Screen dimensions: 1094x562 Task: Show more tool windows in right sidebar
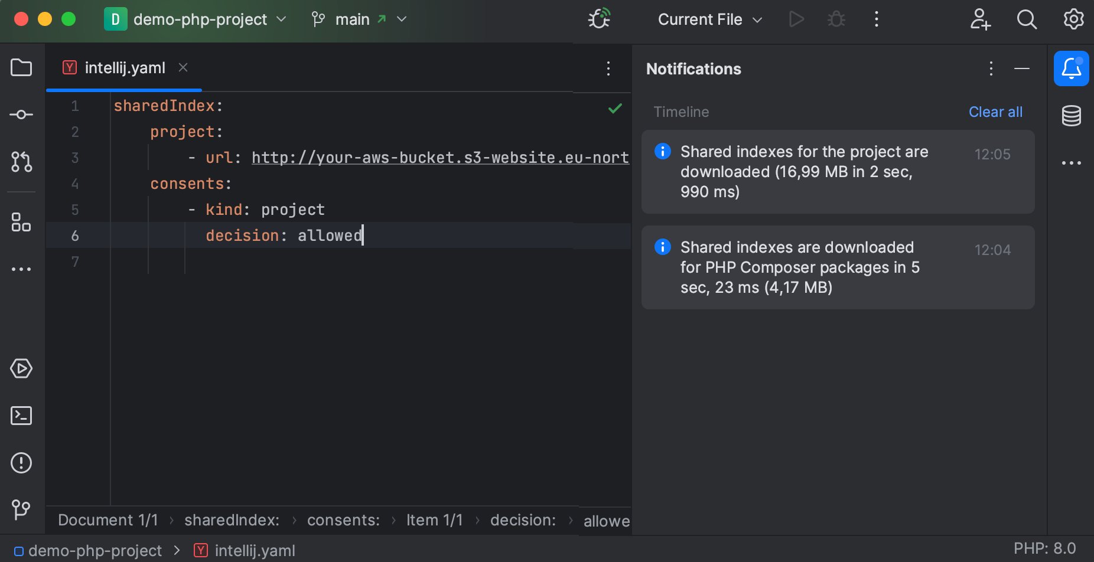coord(1071,163)
